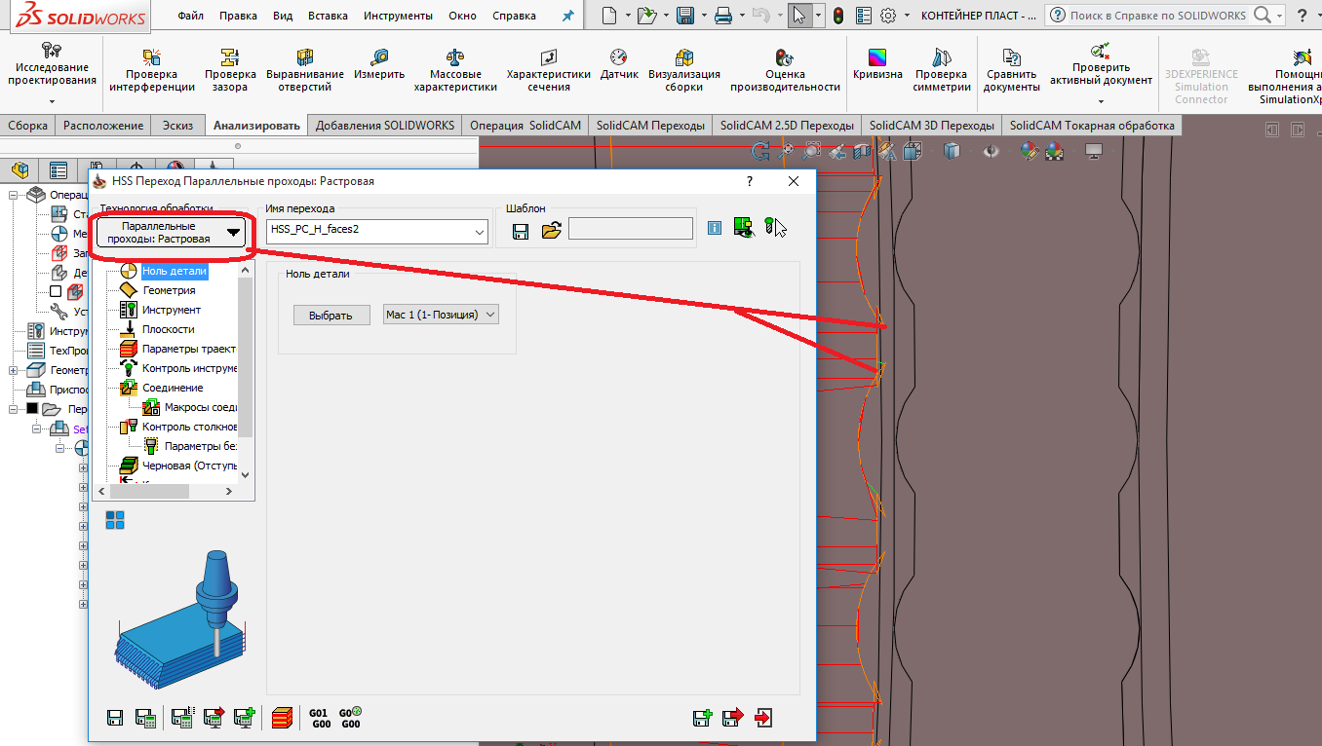1322x746 pixels.
Task: Open the Инструменты menu
Action: 398,16
